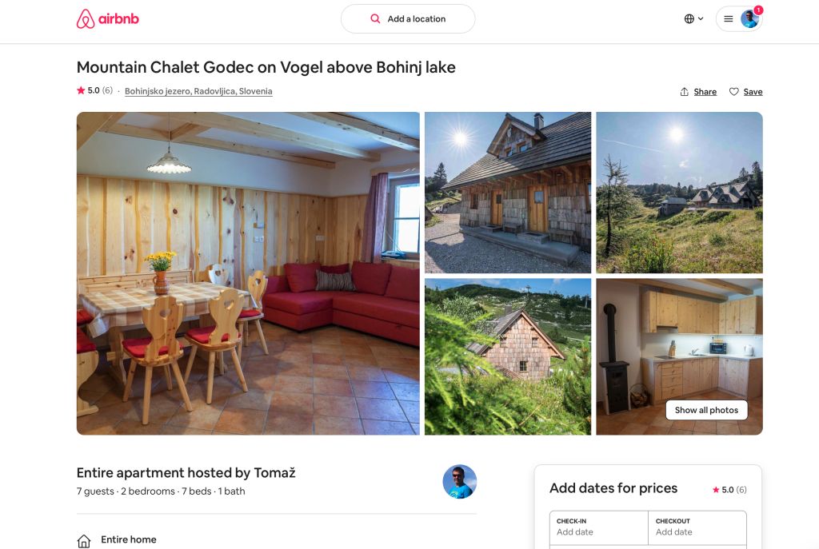Screen dimensions: 819x549
Task: Open the large dining room photo
Action: coord(248,273)
